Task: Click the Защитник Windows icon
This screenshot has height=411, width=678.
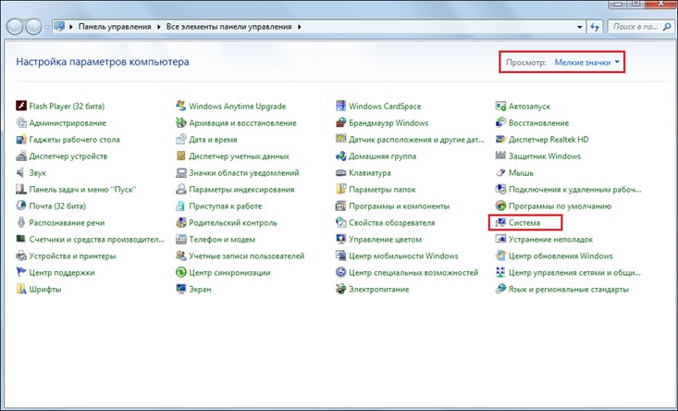Action: pyautogui.click(x=500, y=156)
